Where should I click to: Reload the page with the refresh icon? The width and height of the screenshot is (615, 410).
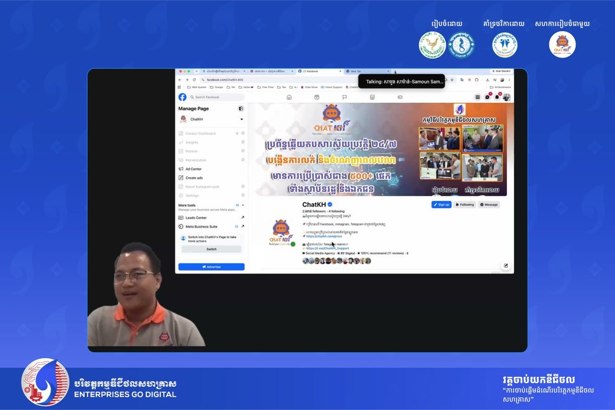pos(194,80)
